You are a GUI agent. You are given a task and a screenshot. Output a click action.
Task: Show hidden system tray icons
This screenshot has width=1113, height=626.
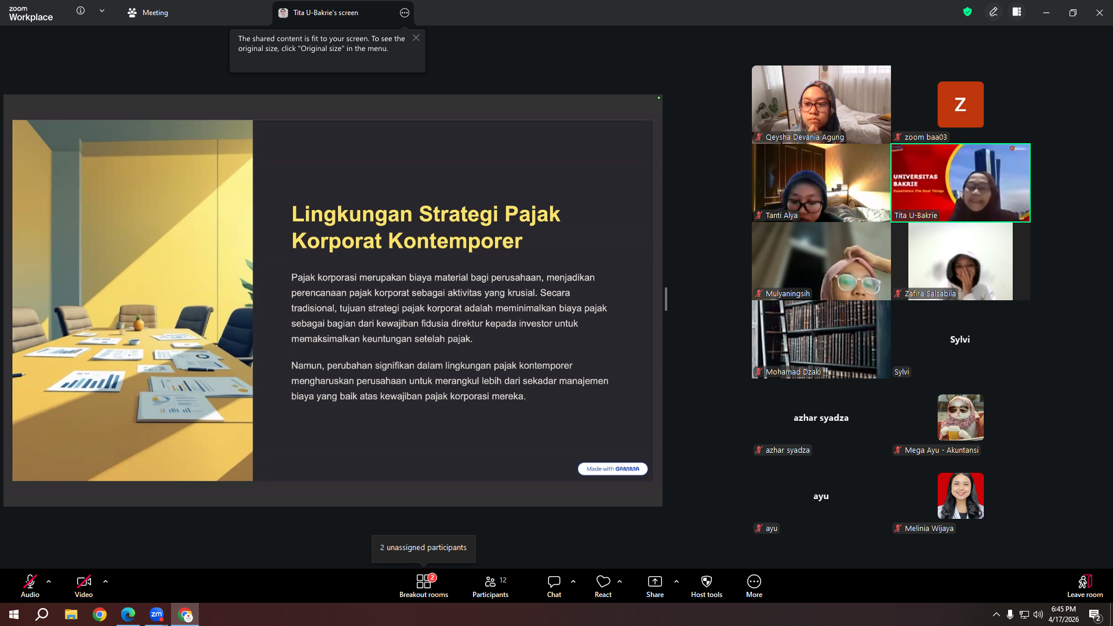[x=996, y=614]
